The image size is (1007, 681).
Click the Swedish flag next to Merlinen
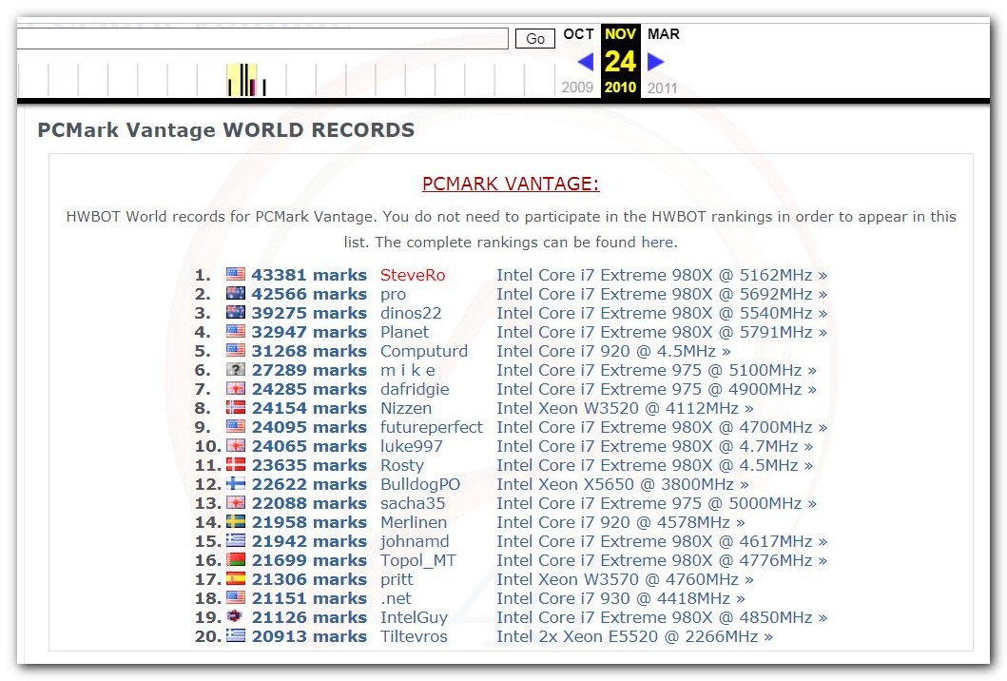point(236,521)
